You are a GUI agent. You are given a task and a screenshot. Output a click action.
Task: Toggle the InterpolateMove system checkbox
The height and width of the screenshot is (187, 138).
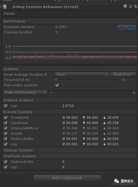click(6, 128)
